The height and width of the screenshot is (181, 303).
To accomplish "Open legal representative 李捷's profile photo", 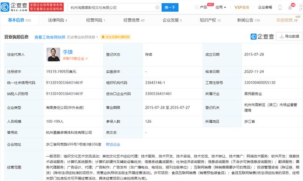I will coord(53,55).
